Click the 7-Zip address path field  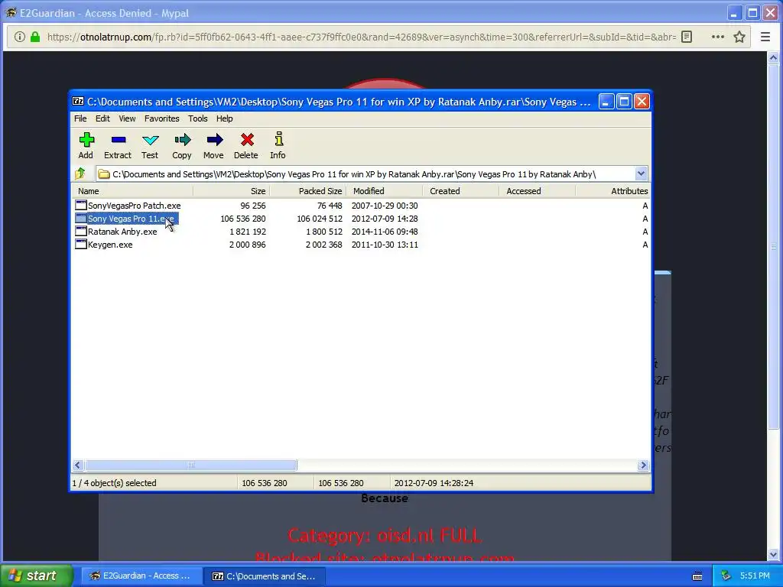pyautogui.click(x=366, y=174)
